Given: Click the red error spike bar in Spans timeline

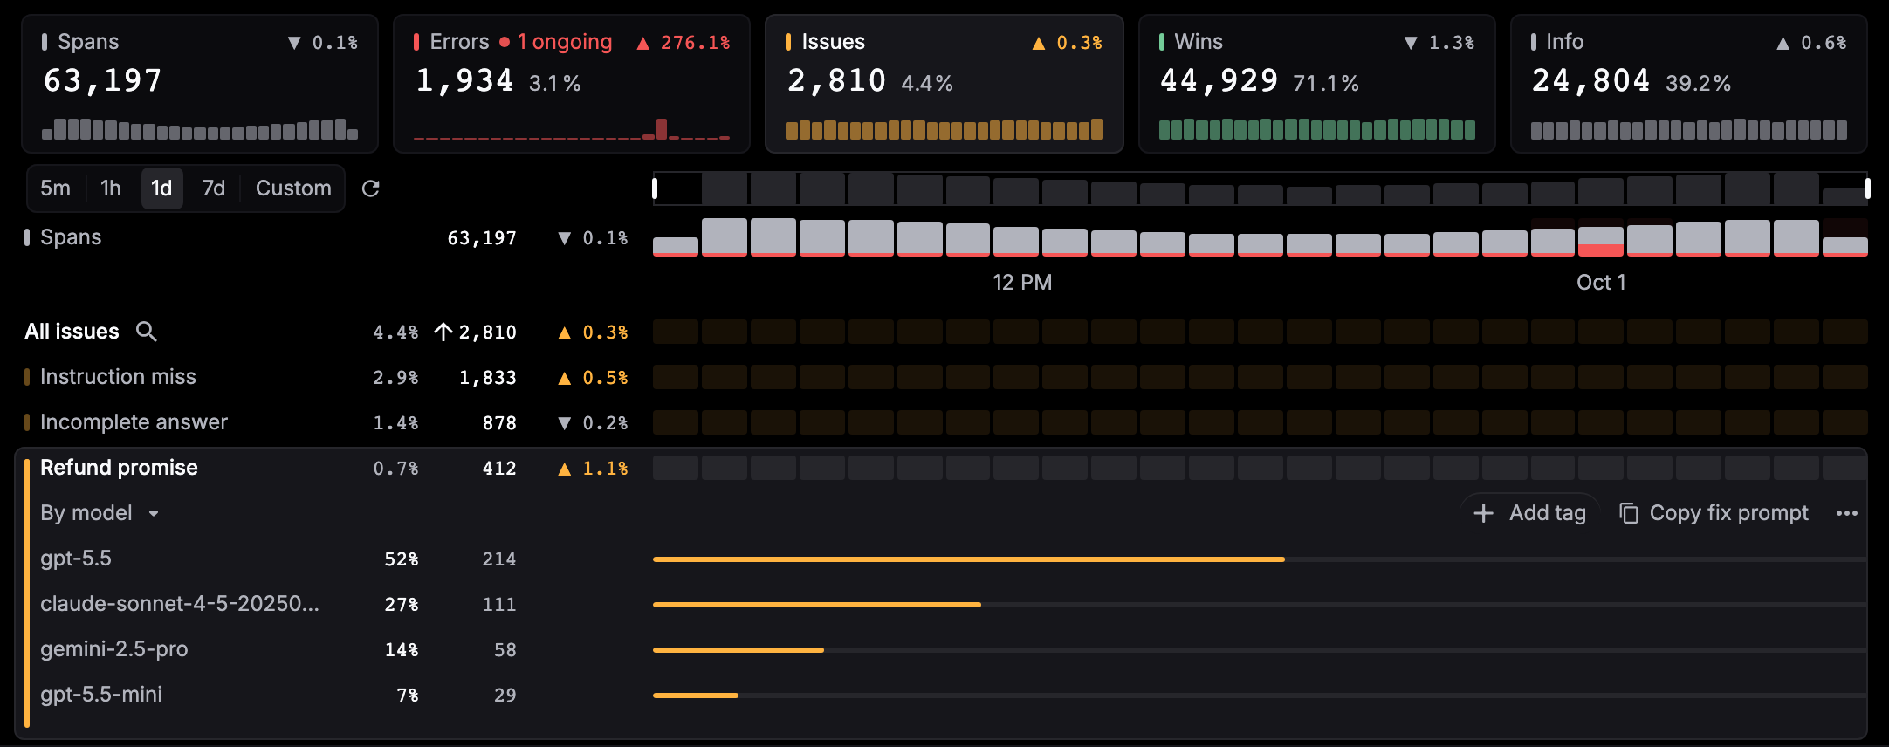Looking at the screenshot, I should pos(1601,250).
